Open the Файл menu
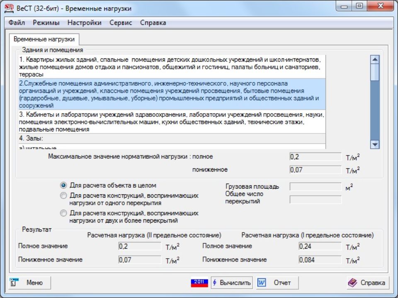 (17, 23)
